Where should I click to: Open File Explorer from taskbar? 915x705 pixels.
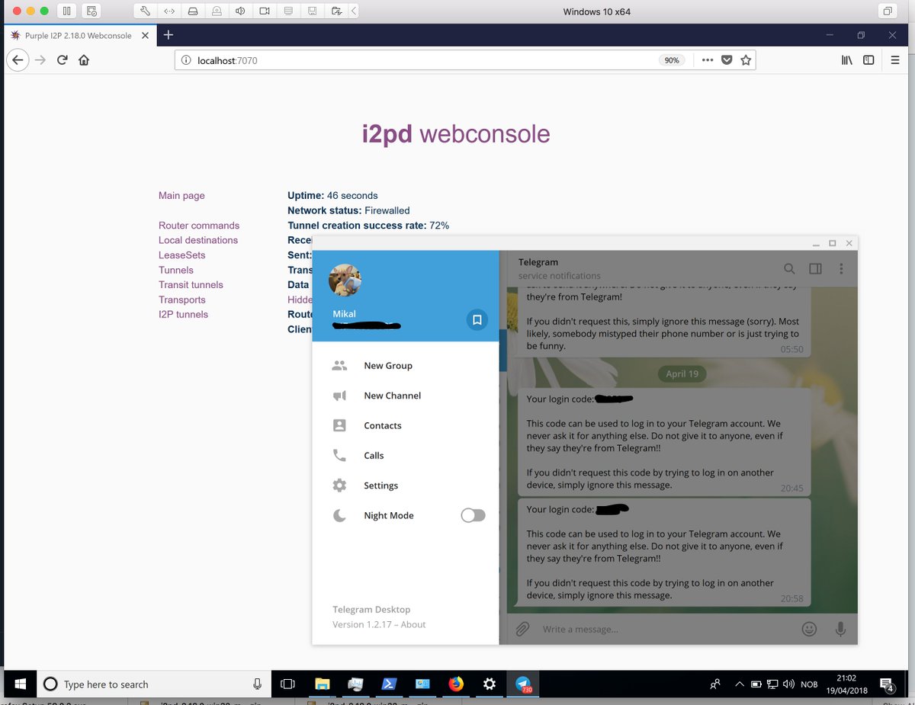(x=322, y=684)
